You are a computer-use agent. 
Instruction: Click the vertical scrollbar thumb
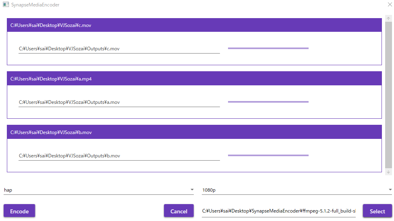click(388, 95)
